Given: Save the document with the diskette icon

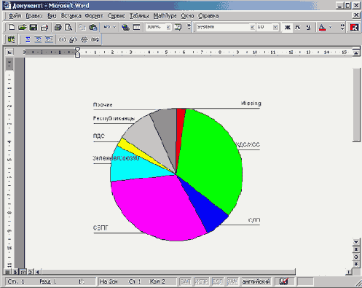Looking at the screenshot, I should coord(34,27).
